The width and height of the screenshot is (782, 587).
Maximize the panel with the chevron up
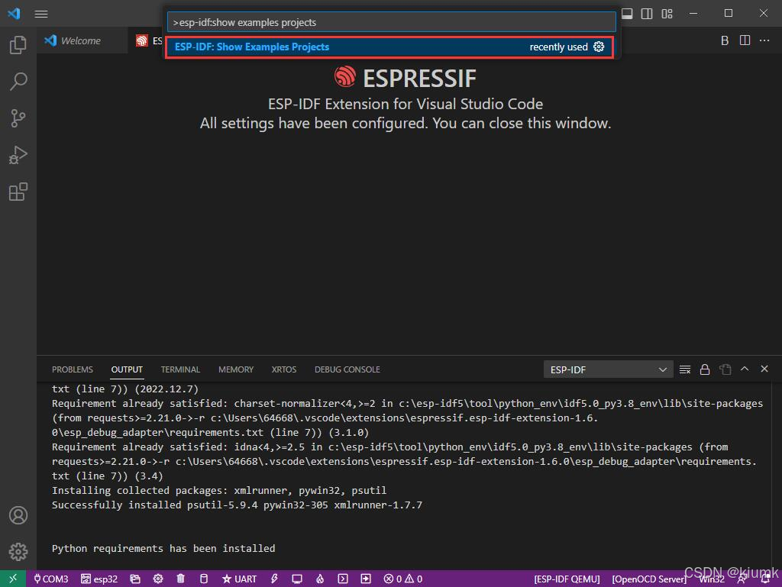pyautogui.click(x=745, y=369)
